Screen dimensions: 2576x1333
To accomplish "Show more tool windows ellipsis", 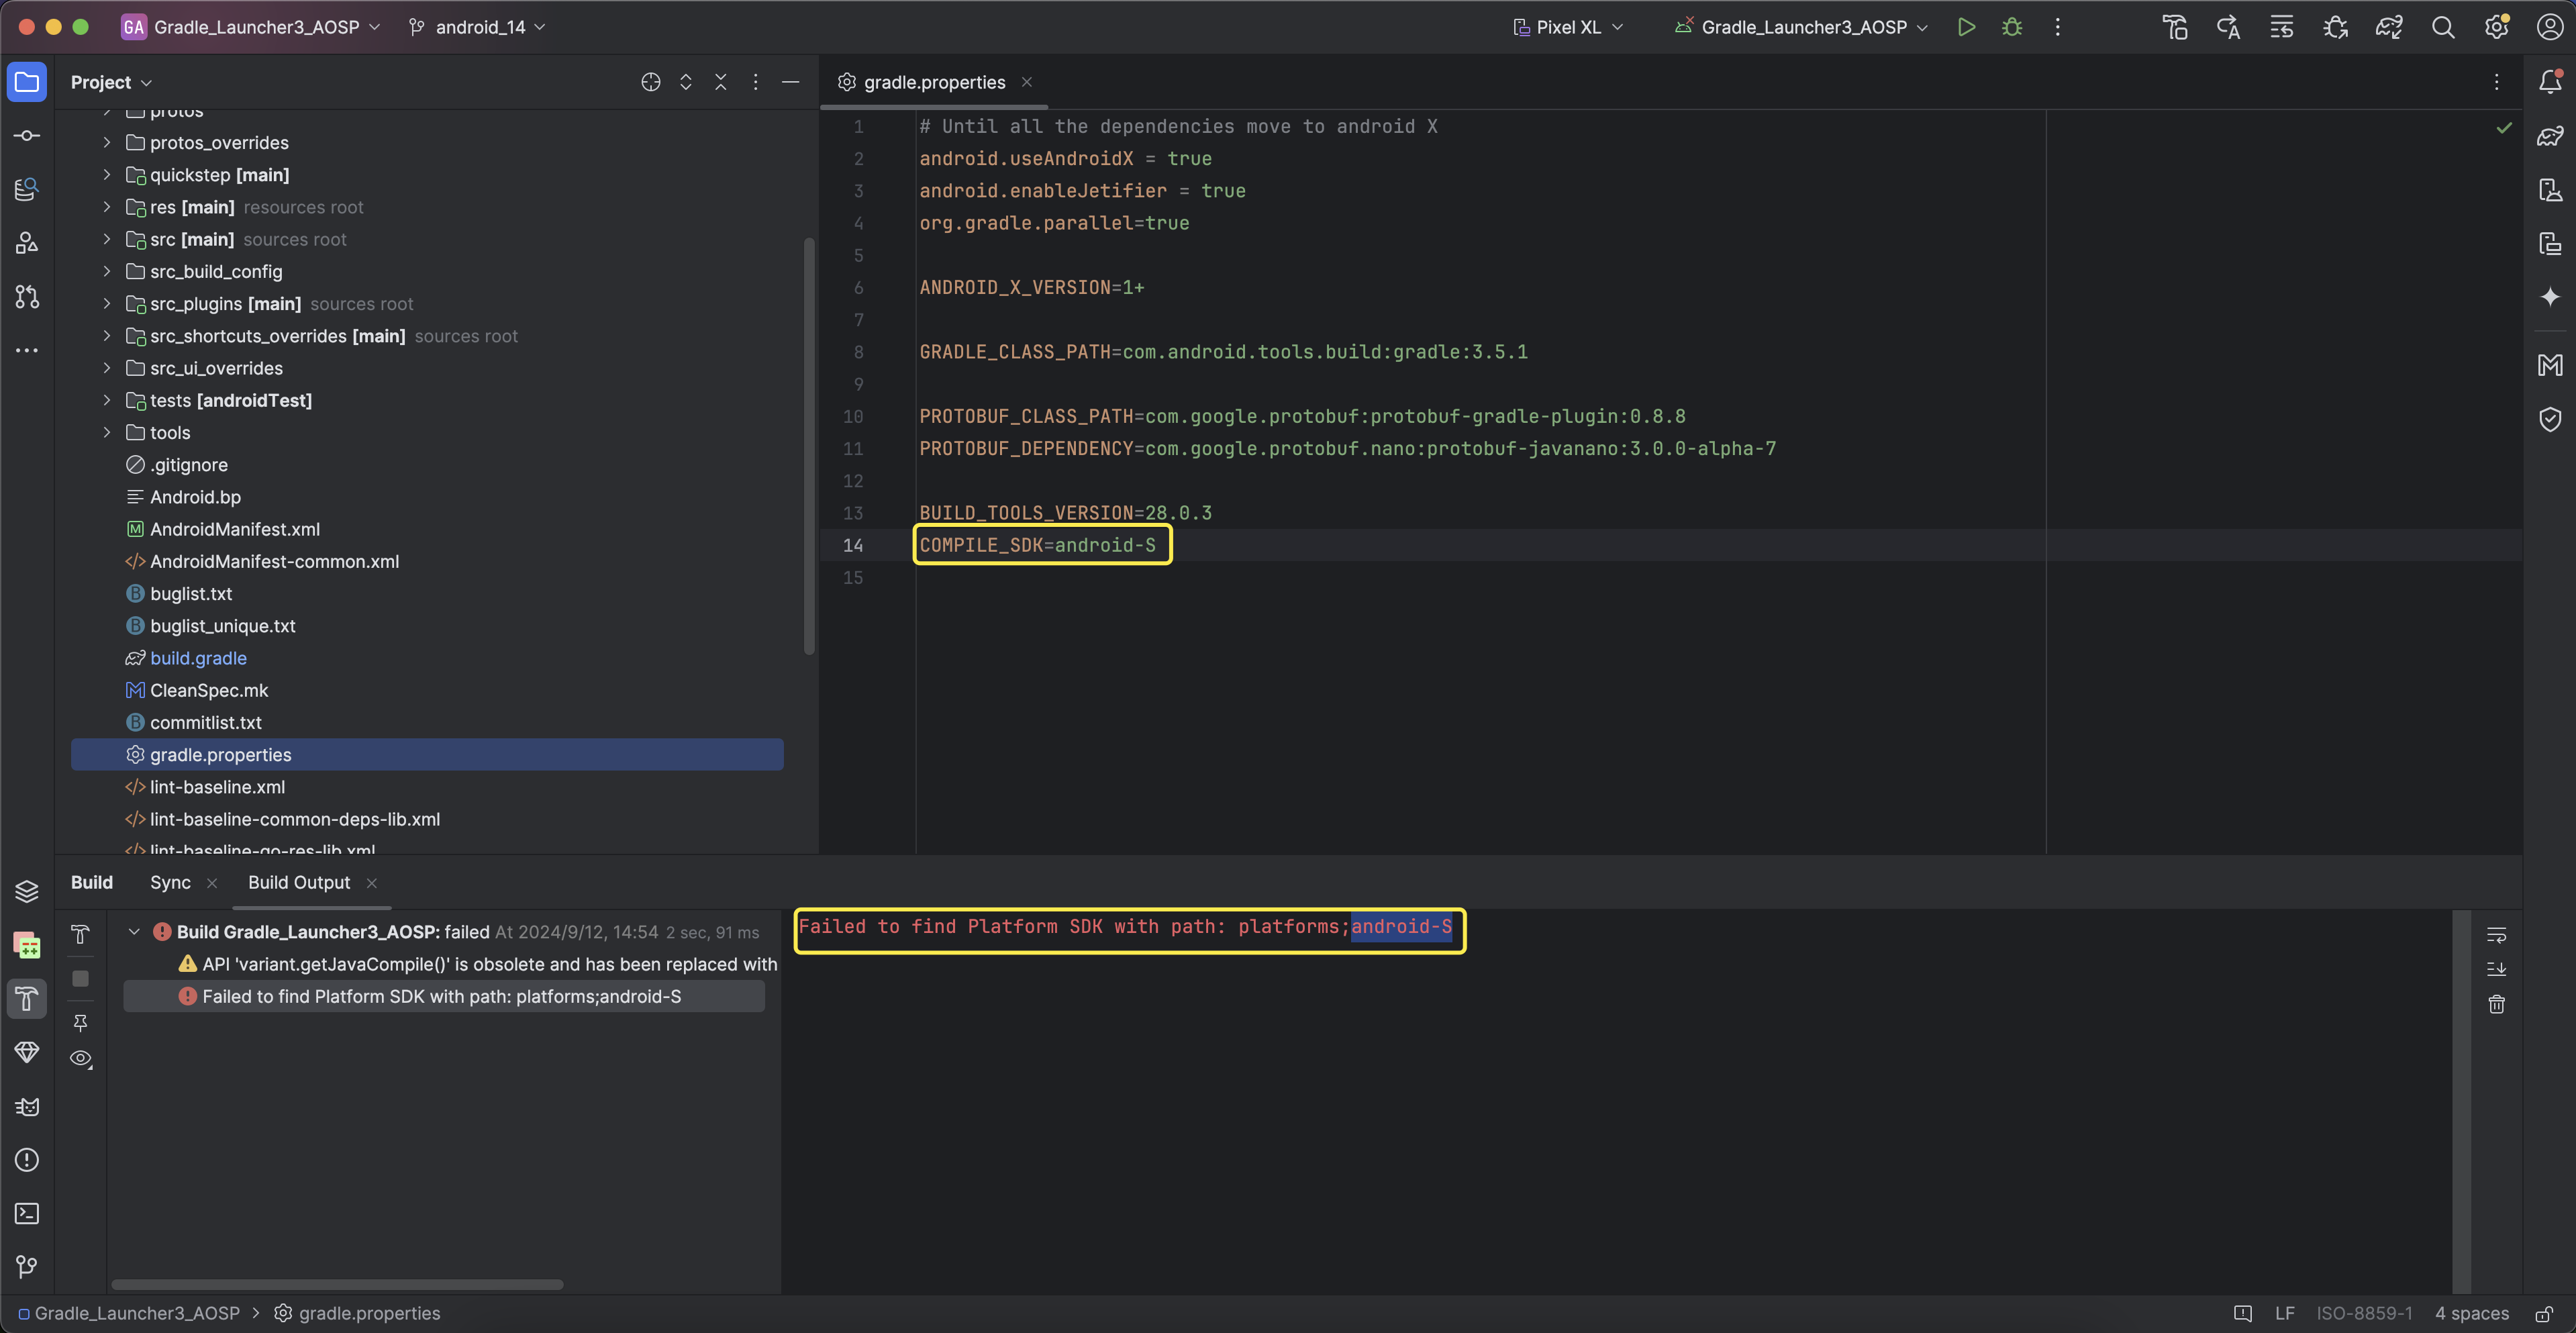I will point(27,350).
